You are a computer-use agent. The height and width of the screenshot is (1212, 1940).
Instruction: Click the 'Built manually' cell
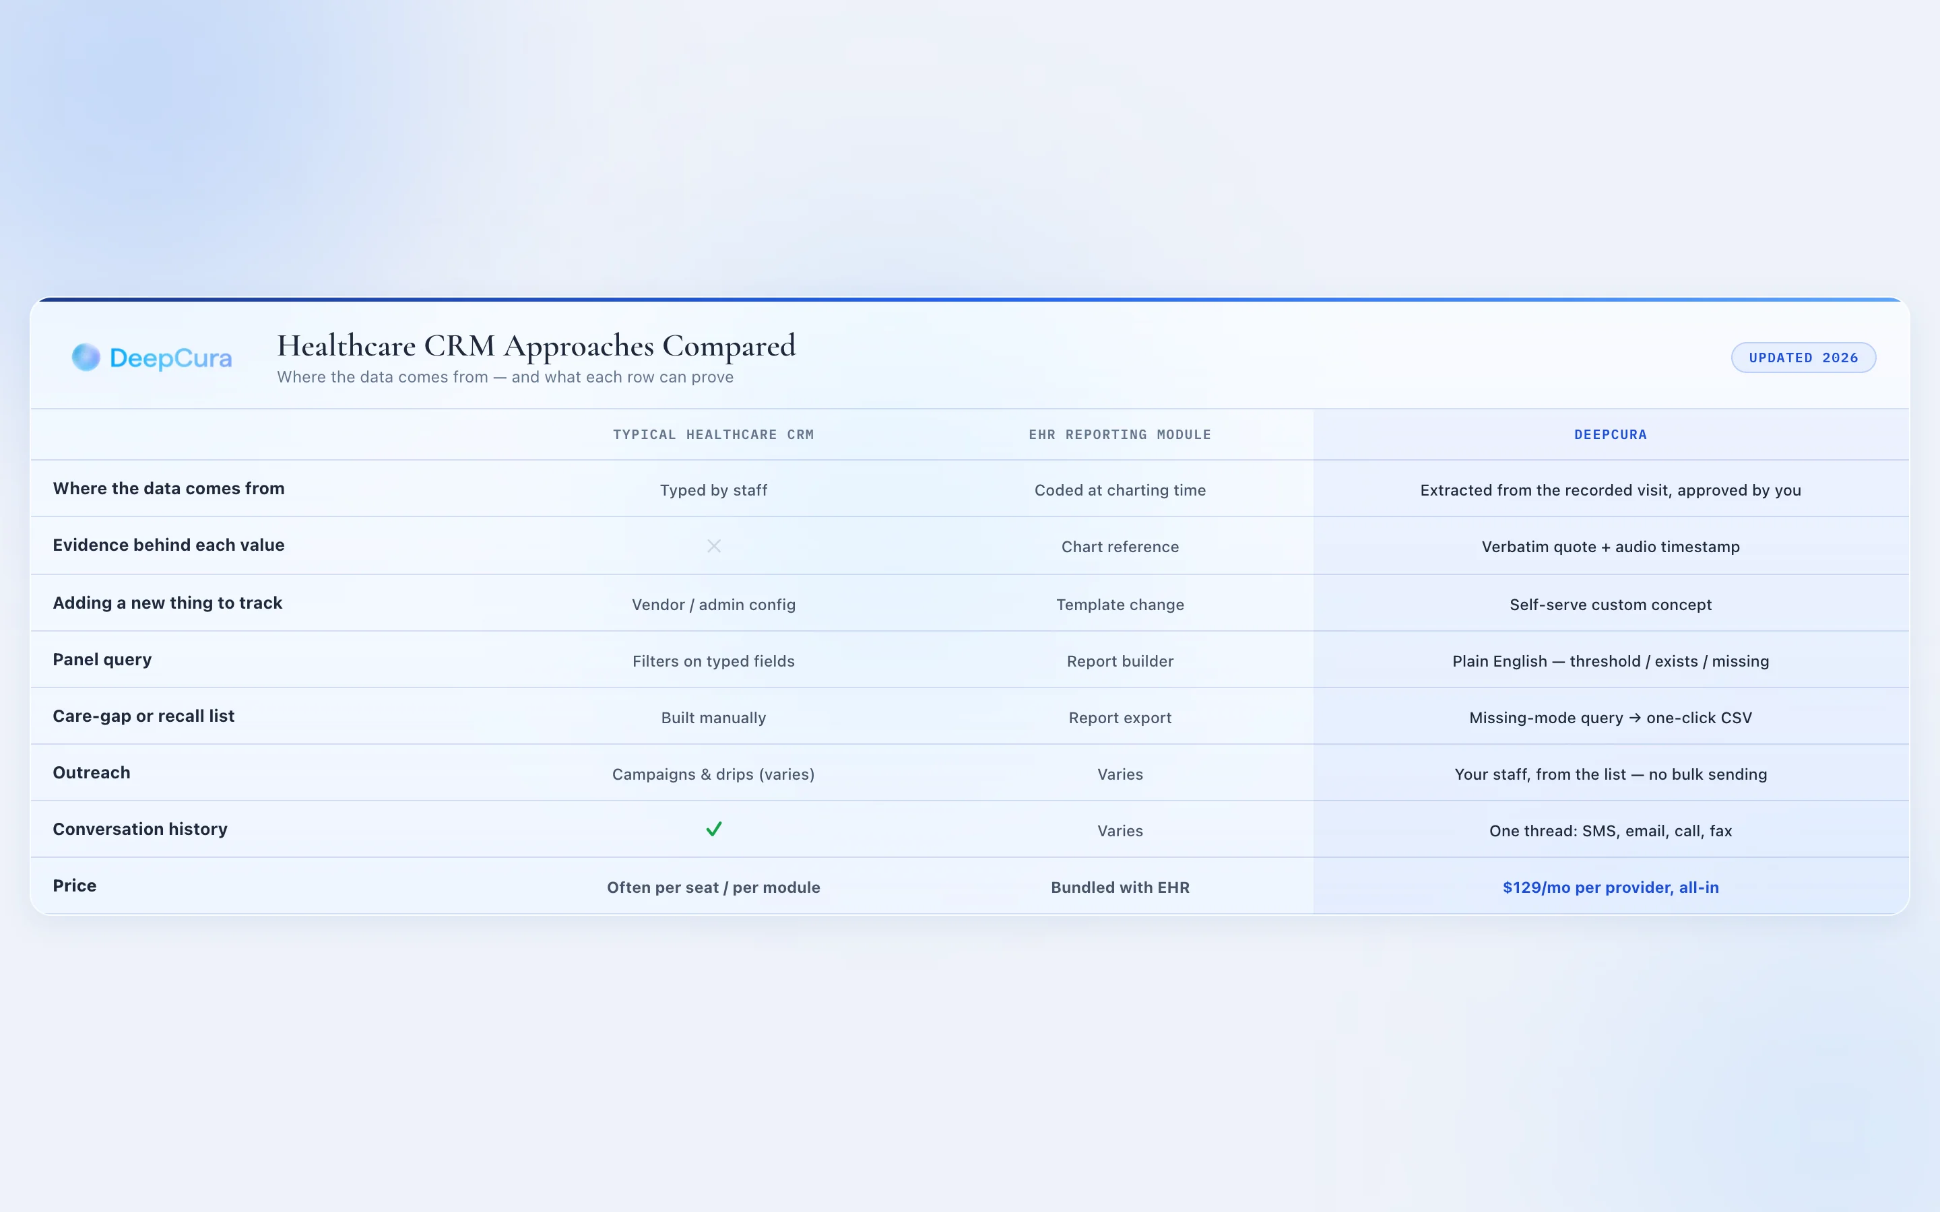pos(713,717)
